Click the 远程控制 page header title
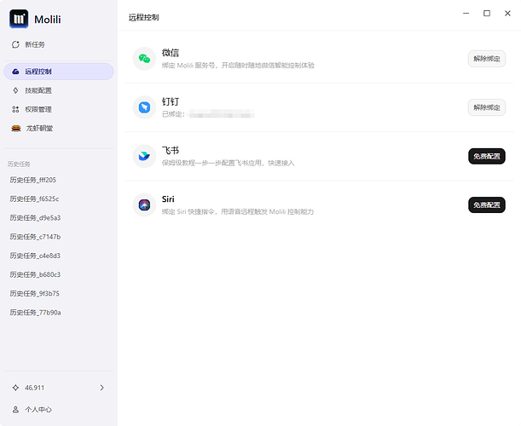This screenshot has width=521, height=426. pyautogui.click(x=143, y=18)
